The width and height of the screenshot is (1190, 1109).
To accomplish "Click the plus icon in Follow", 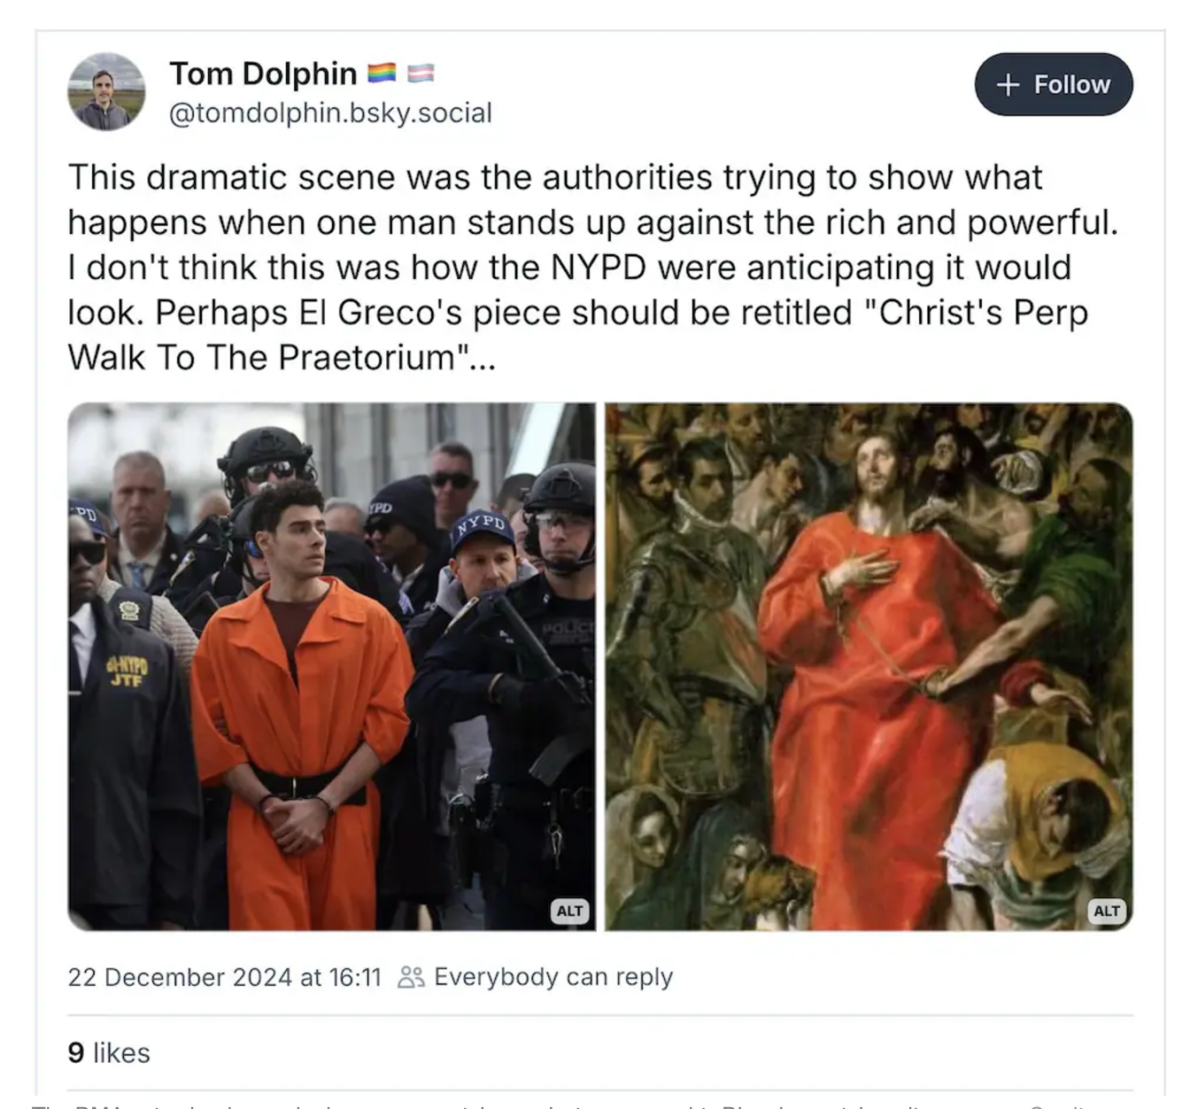I will 1008,84.
